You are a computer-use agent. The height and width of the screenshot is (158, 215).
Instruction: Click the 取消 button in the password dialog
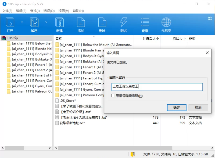point(198,108)
